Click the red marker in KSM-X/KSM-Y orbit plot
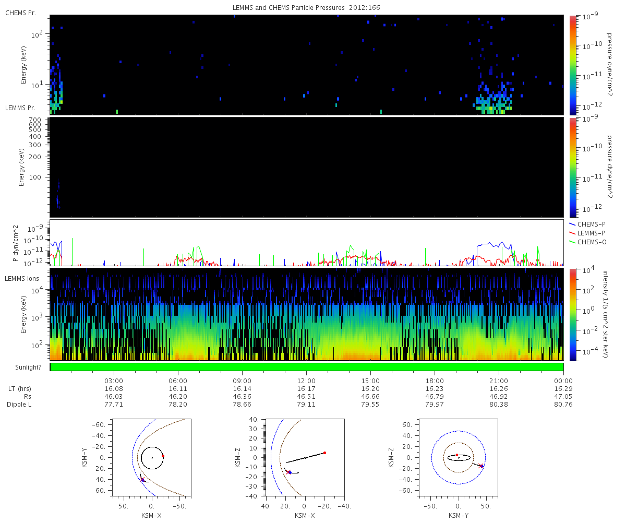The width and height of the screenshot is (626, 522). pos(163,456)
